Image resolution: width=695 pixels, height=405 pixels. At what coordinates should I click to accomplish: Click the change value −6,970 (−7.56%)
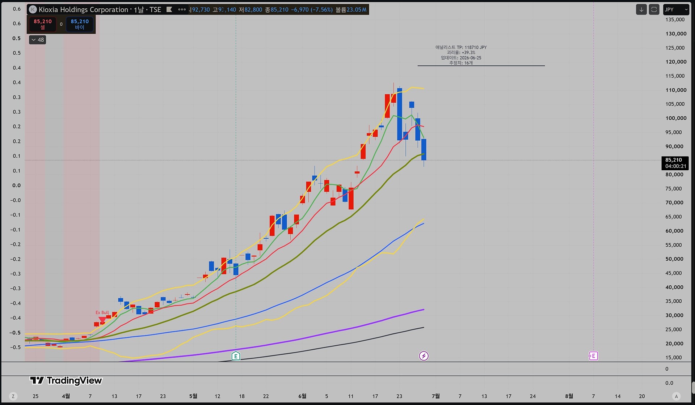(312, 10)
